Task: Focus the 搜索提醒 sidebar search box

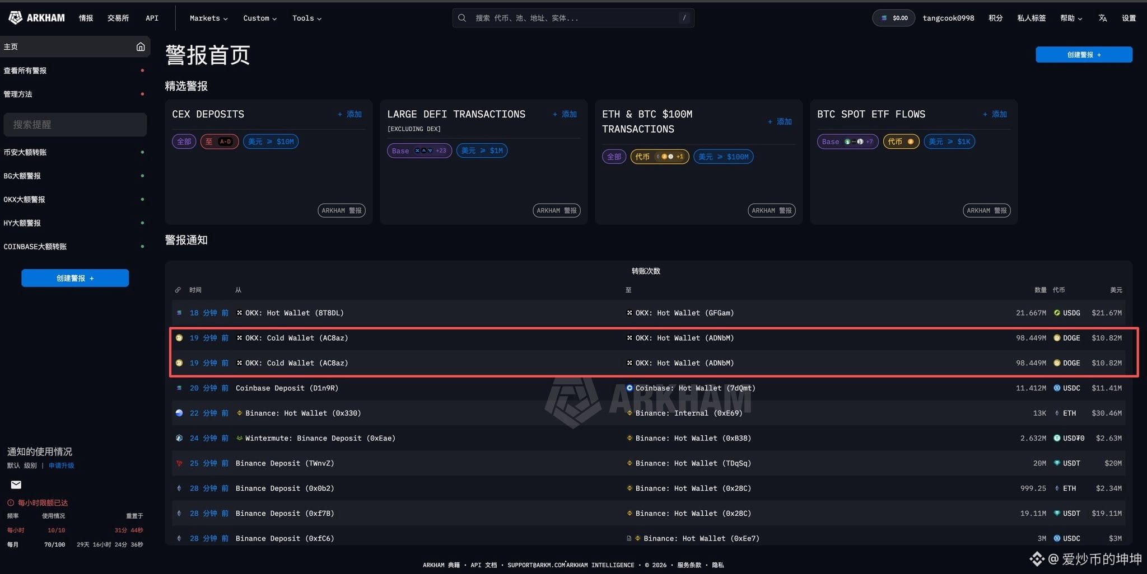Action: click(x=75, y=125)
